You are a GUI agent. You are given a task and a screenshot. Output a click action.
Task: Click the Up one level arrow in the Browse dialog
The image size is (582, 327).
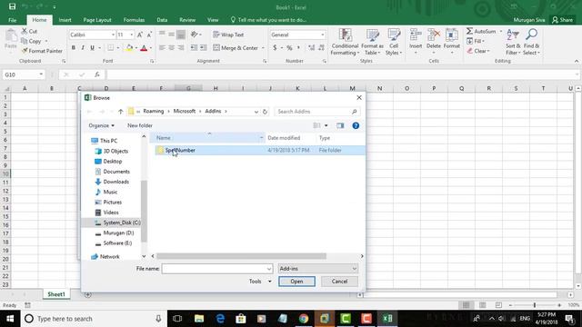[121, 111]
